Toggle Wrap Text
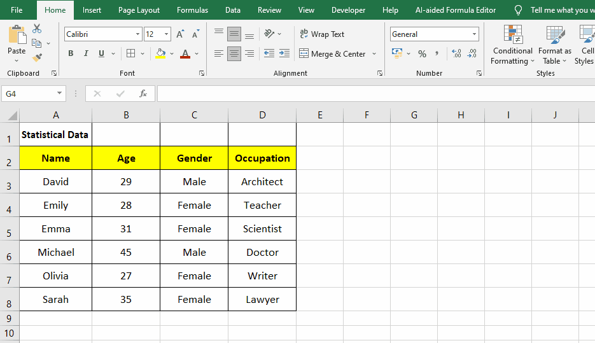Viewport: 595px width, 343px height. point(322,34)
